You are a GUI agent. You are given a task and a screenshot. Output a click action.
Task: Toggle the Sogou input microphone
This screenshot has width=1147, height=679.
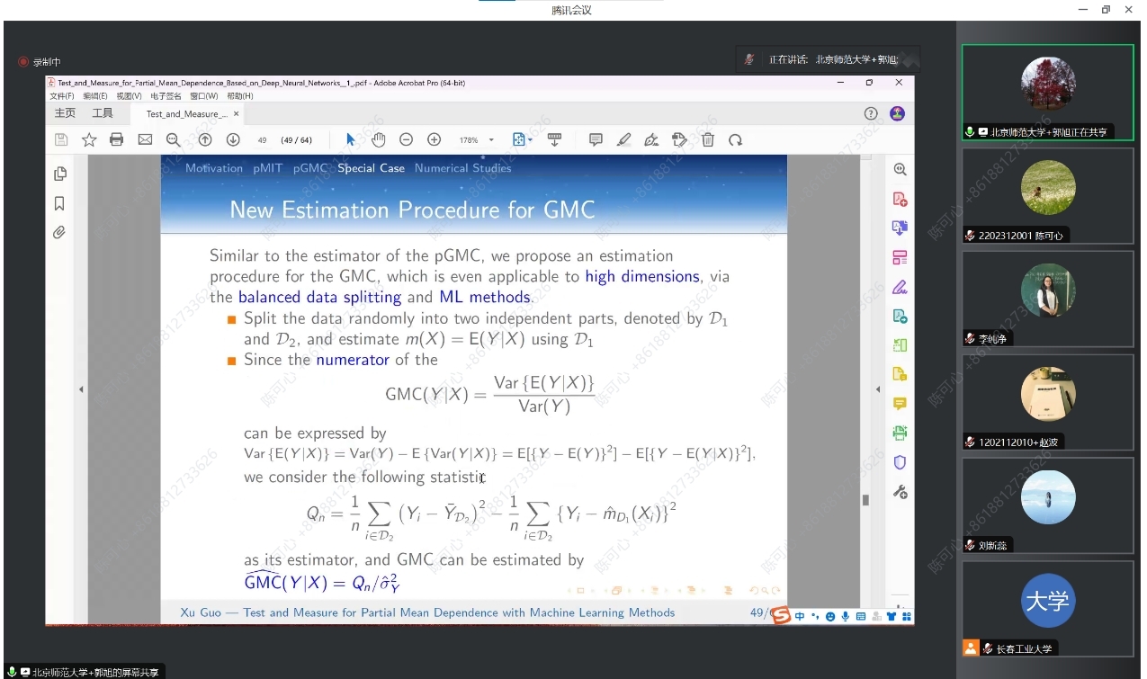coord(845,617)
